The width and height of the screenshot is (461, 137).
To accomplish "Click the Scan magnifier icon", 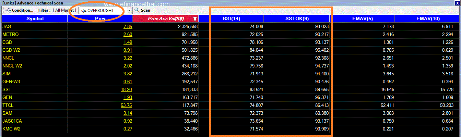I will coord(137,10).
